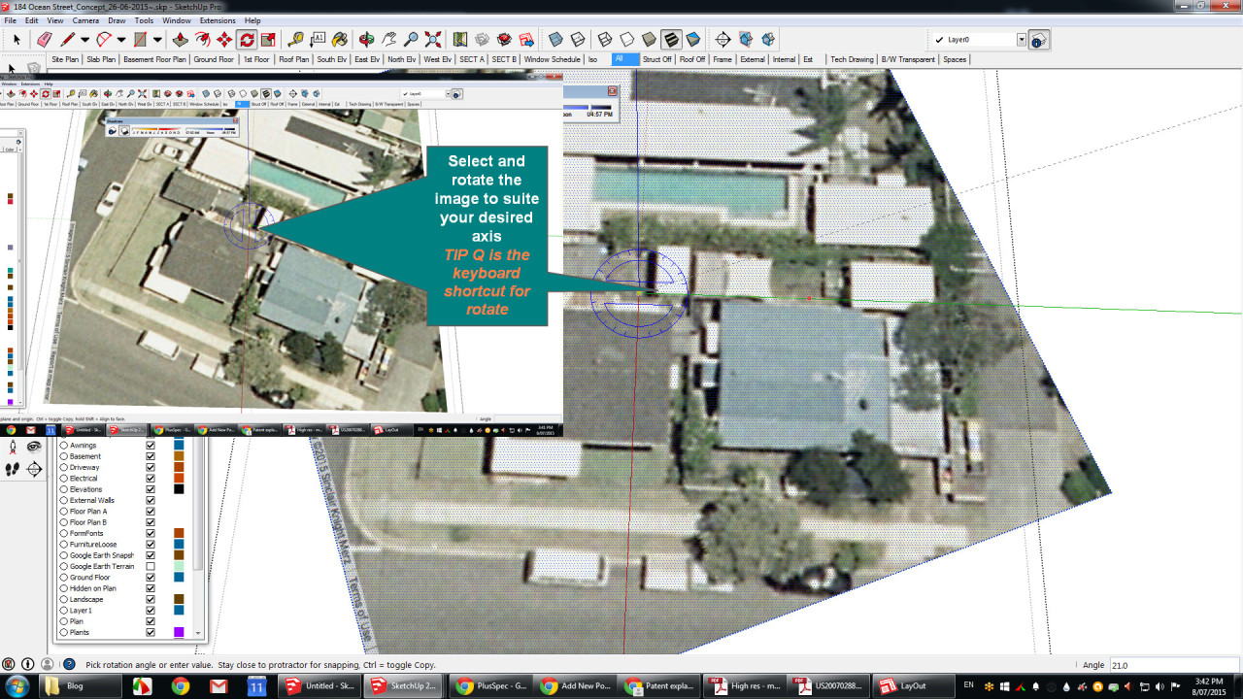Click the Zoom Extents tool
Viewport: 1243px width, 699px height.
tap(433, 40)
